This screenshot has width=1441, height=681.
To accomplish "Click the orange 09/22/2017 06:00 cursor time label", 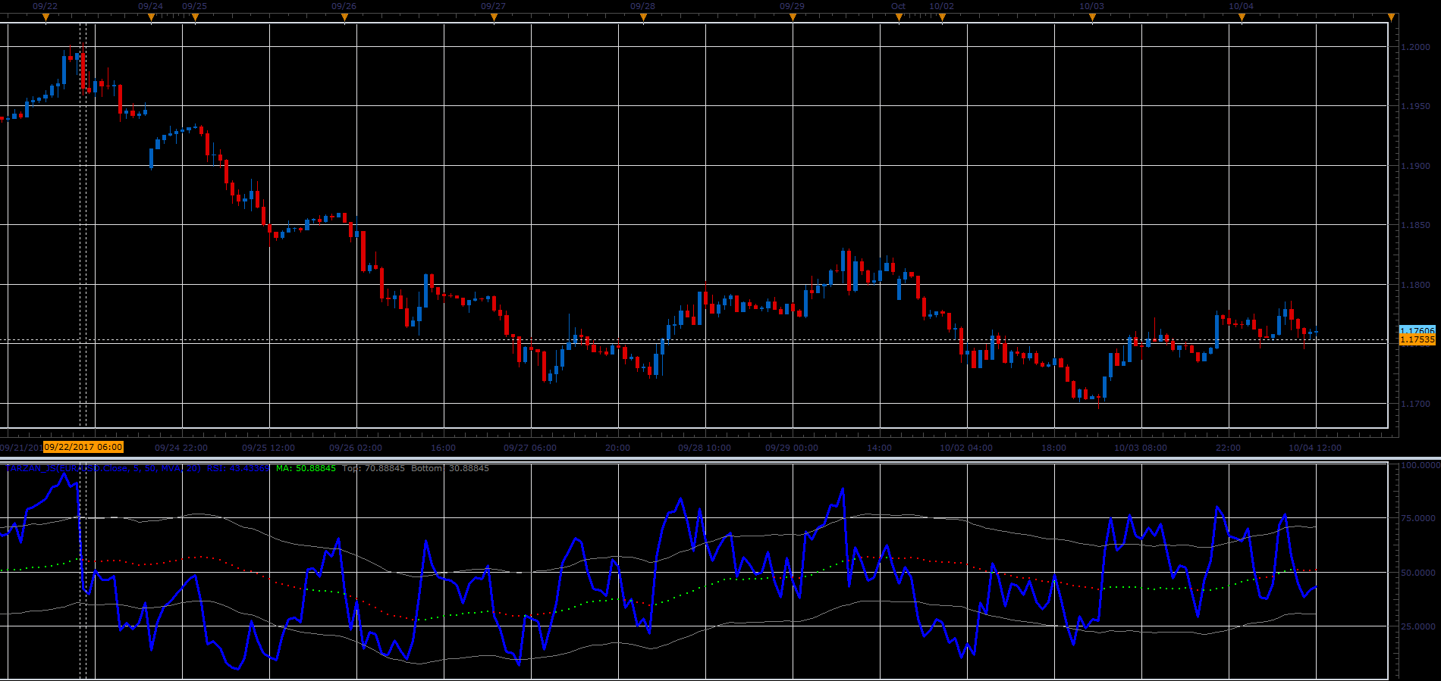I will point(83,447).
